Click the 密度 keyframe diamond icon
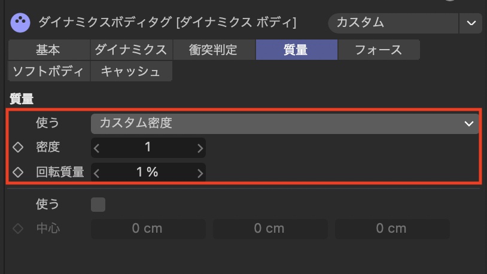 coord(18,148)
